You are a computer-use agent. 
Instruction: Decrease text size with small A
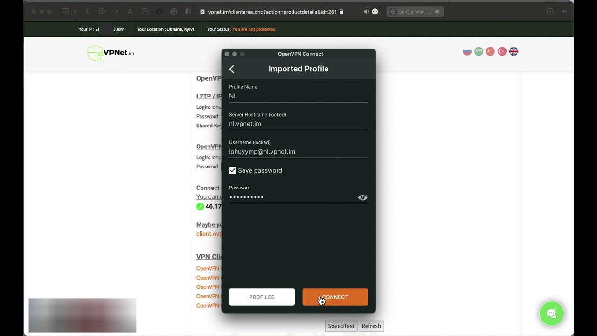tap(117, 12)
